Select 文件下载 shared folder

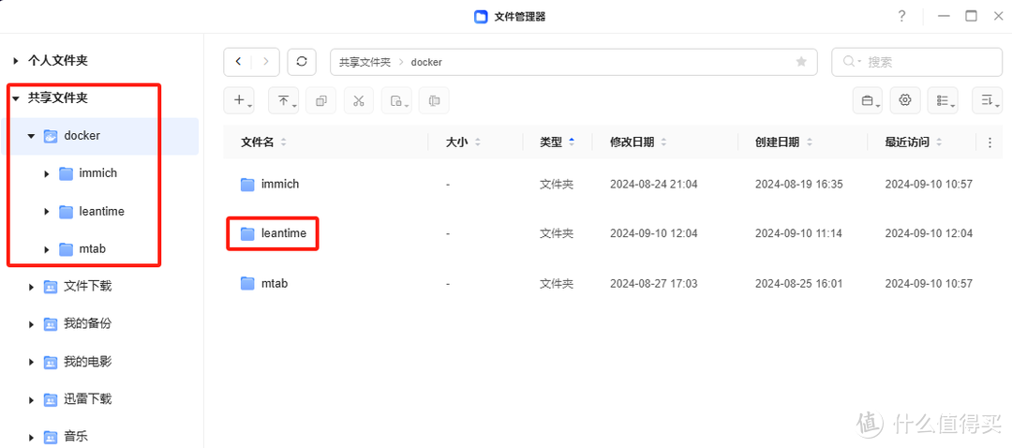[88, 286]
